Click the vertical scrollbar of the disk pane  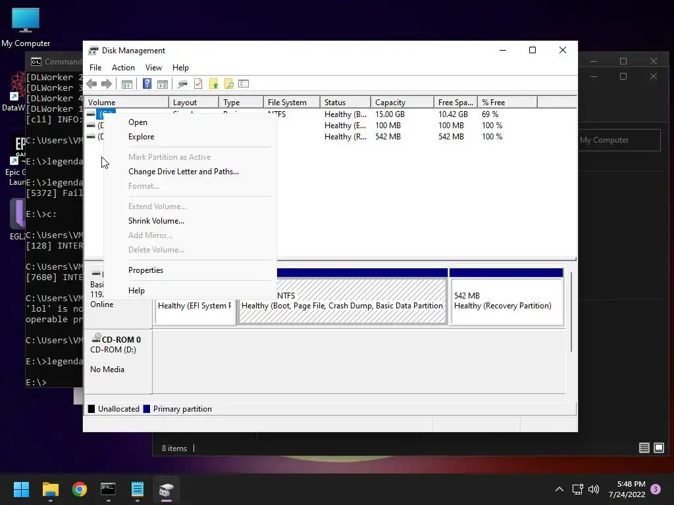point(571,312)
